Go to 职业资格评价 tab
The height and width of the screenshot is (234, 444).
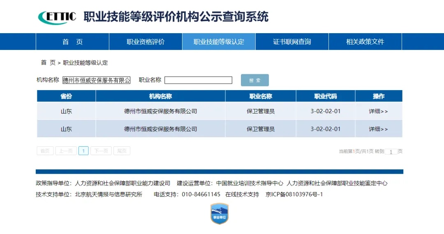point(146,42)
